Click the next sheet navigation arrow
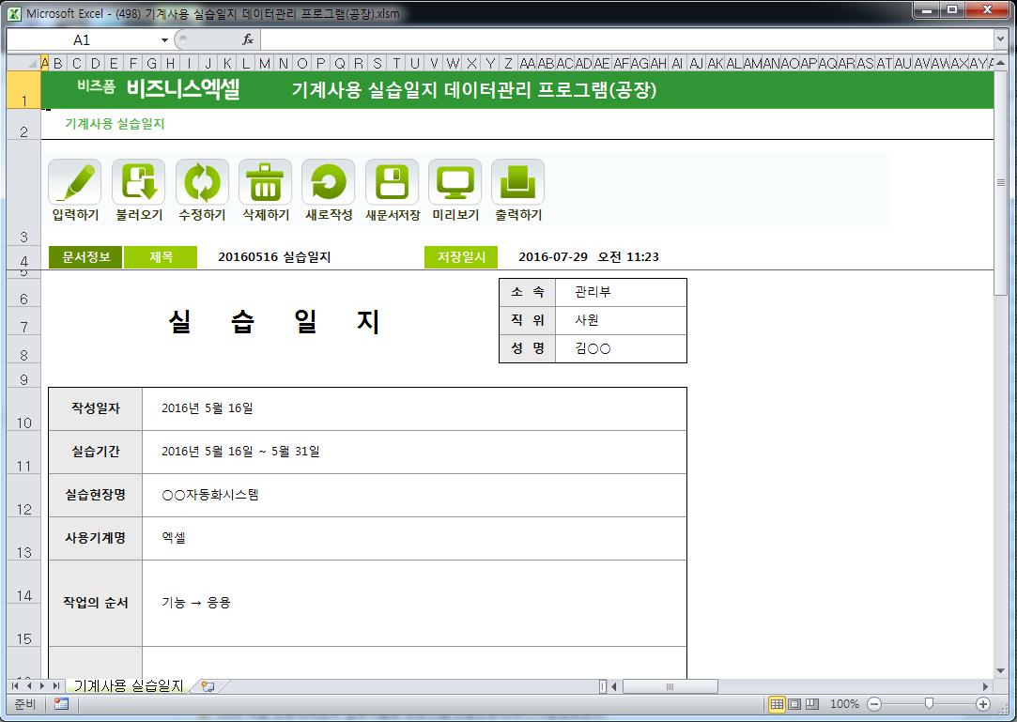 [42, 685]
